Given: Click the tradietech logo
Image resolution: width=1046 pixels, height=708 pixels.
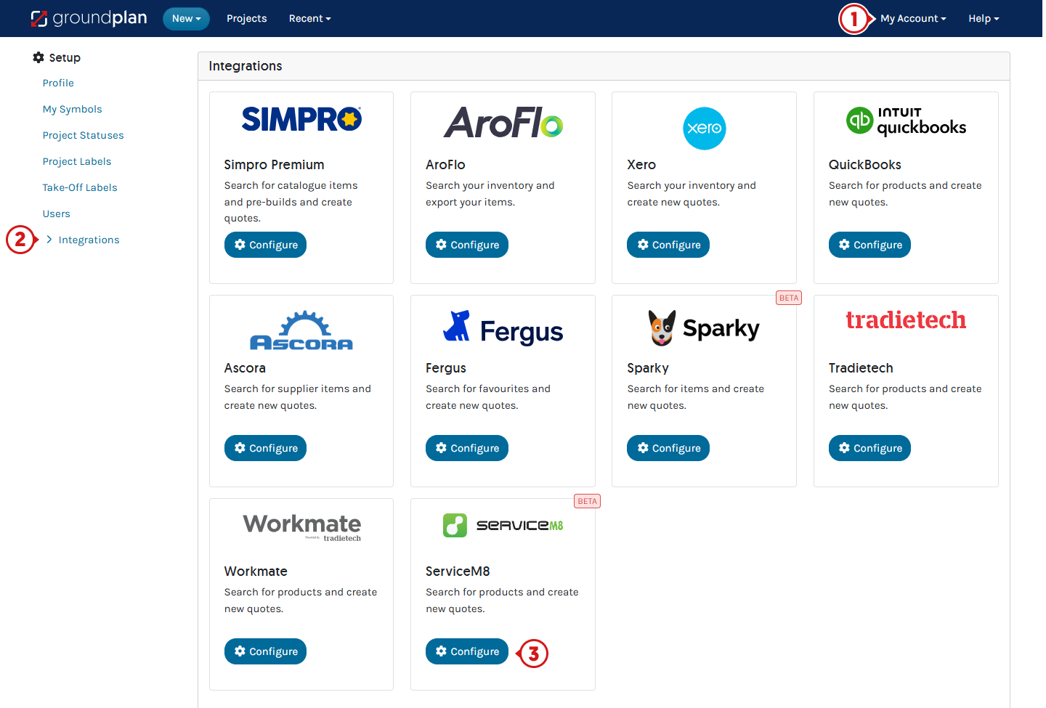Looking at the screenshot, I should pyautogui.click(x=906, y=320).
